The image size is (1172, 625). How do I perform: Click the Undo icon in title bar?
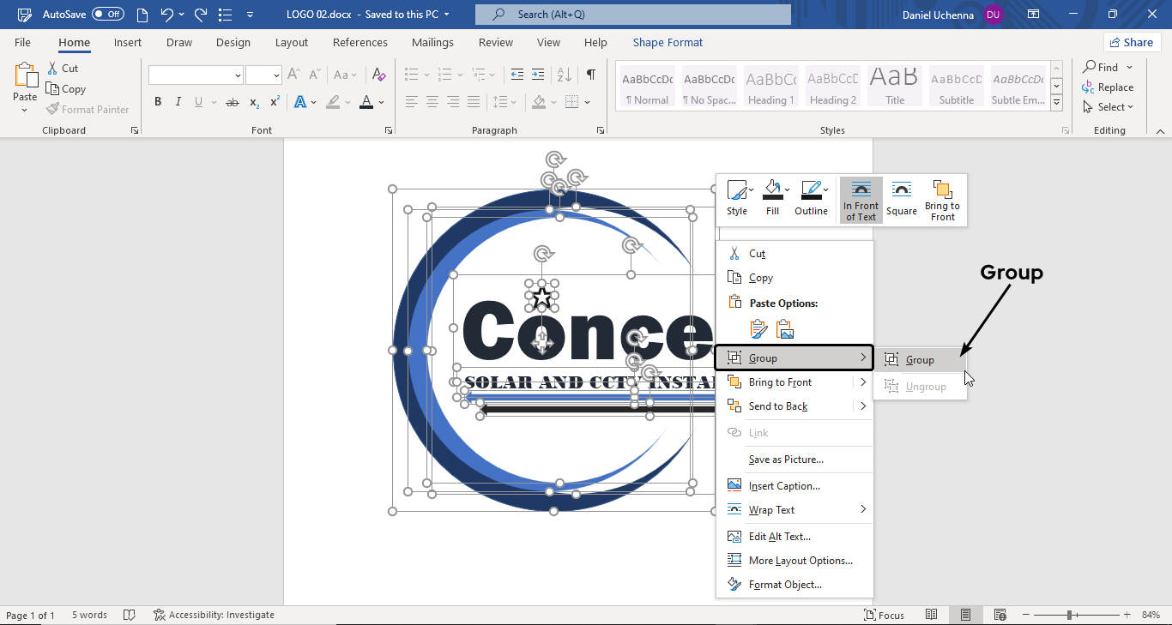click(x=167, y=15)
